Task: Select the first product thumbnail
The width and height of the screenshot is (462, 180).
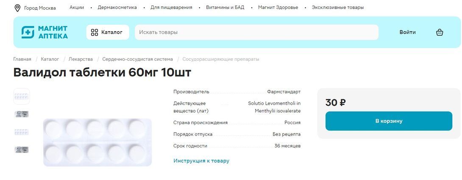Action: pos(22,96)
